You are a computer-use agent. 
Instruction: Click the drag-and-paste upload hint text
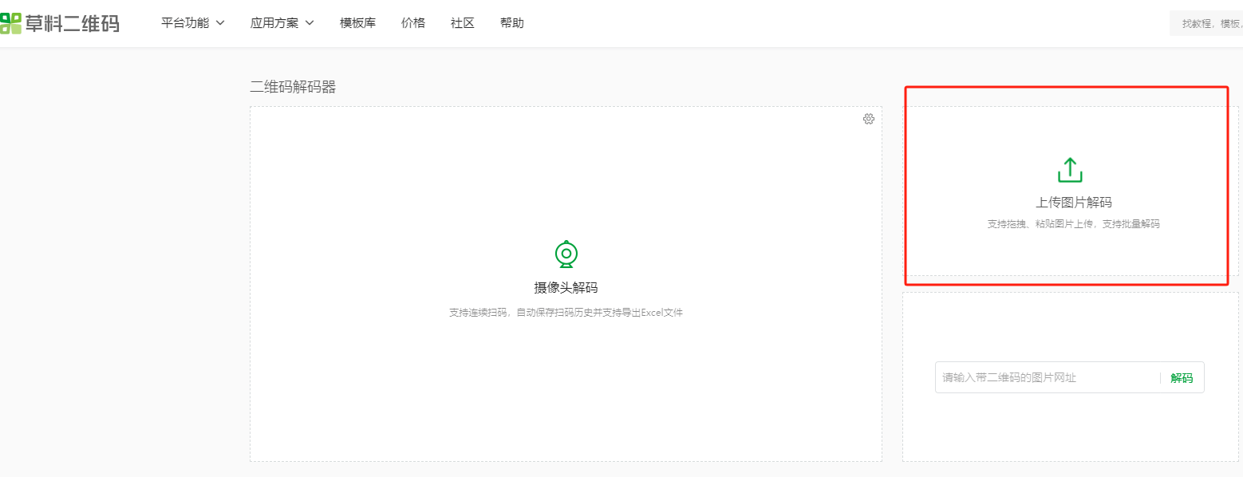pyautogui.click(x=1073, y=224)
